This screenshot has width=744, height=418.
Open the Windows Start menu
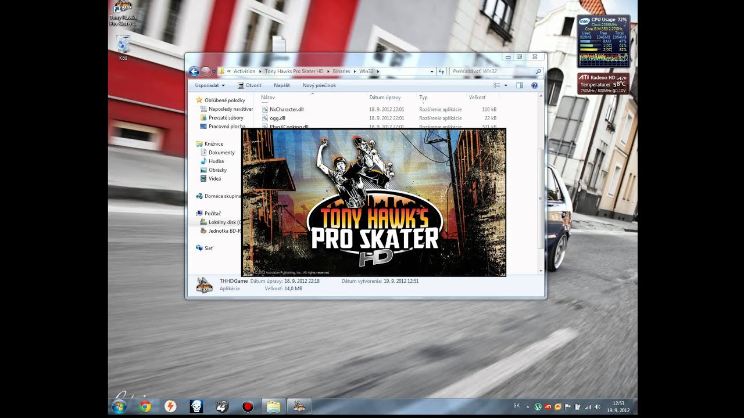[x=119, y=406]
